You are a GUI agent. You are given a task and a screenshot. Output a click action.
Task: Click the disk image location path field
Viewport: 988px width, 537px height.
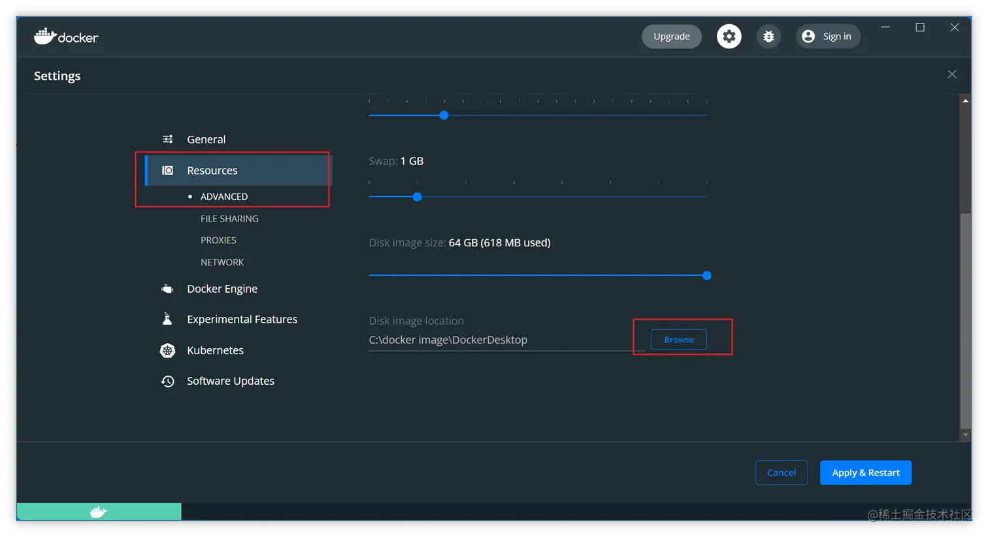[x=506, y=340]
